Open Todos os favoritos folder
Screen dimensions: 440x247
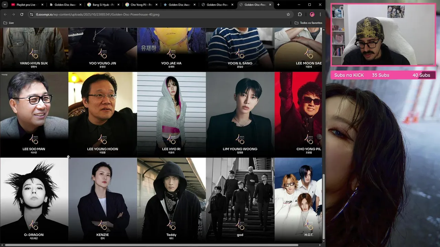tap(308, 23)
